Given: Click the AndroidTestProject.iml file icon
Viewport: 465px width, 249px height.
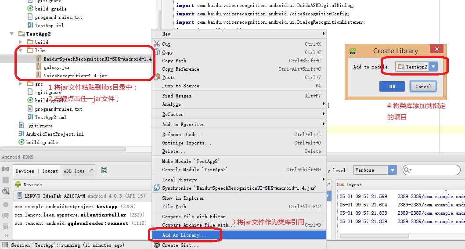Looking at the screenshot, I should [22, 134].
